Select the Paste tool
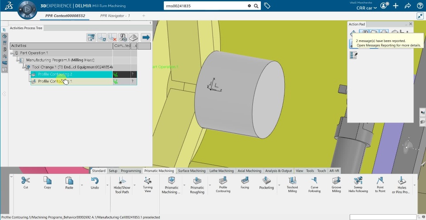426x220 pixels. [69, 183]
